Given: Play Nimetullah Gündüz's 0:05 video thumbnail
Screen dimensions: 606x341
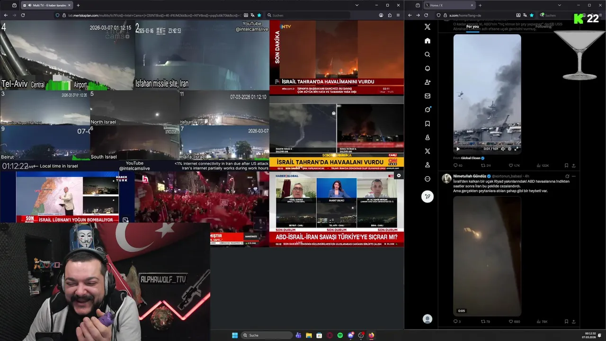Looking at the screenshot, I should coord(487,256).
